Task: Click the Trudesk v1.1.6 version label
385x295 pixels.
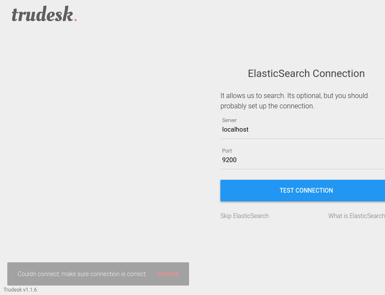Action: (x=20, y=290)
